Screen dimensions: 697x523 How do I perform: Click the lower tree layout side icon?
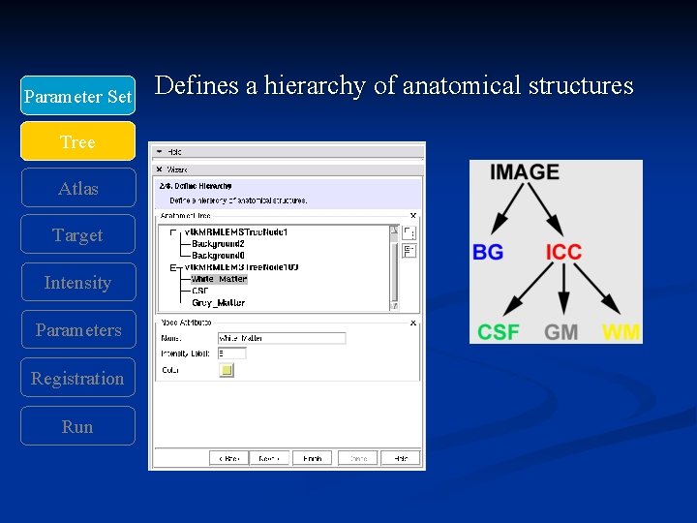tap(409, 251)
